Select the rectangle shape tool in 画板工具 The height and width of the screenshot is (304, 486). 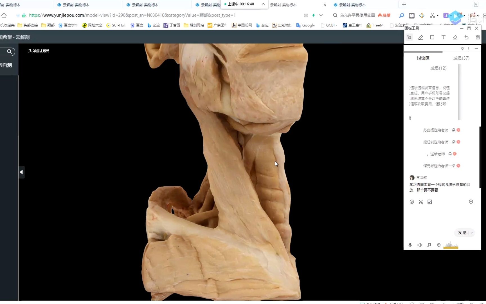pos(432,37)
